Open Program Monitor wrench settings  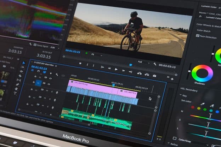coord(155,63)
